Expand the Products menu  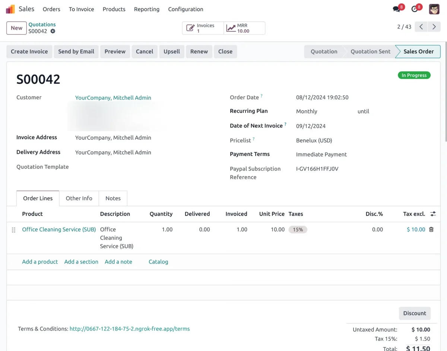[x=114, y=9]
